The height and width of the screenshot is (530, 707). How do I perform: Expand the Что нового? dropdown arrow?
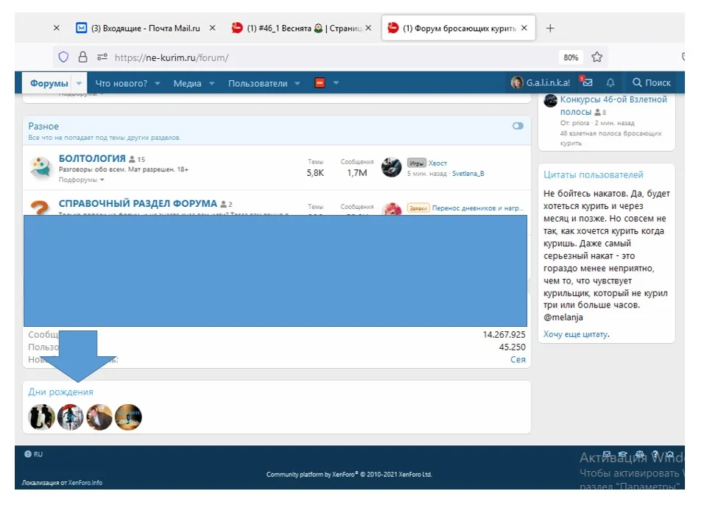[x=158, y=83]
